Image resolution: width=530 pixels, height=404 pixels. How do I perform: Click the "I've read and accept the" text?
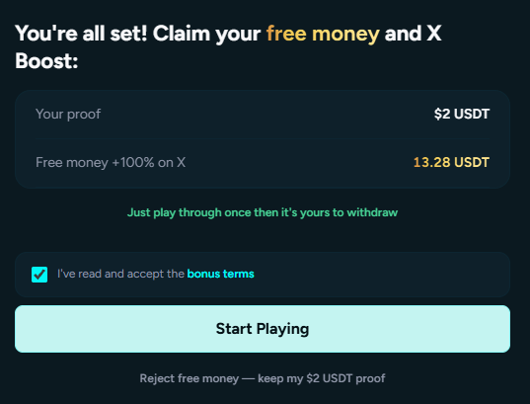(120, 274)
